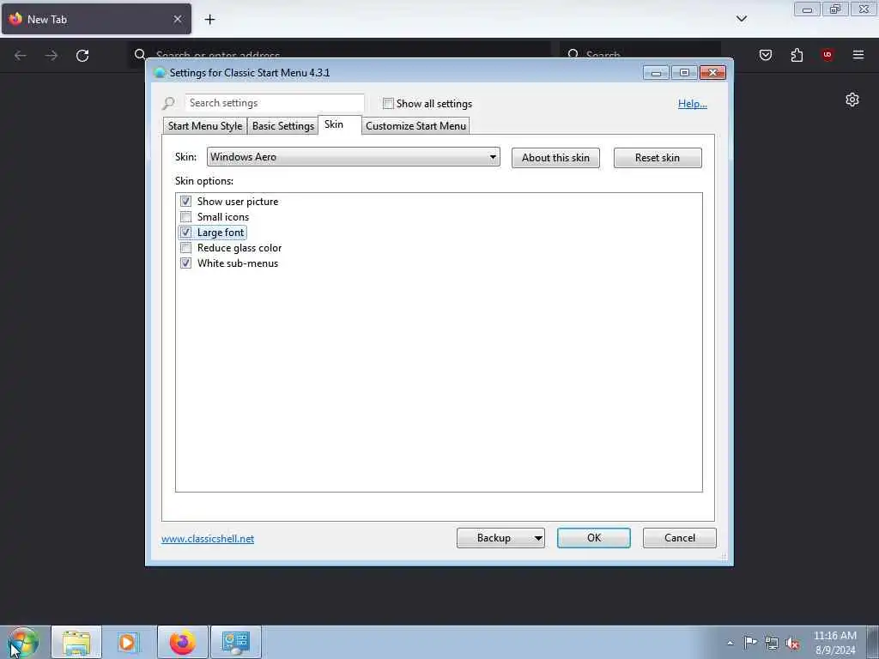Screen dimensions: 879x659
Task: Click the Firefox search box
Action: pyautogui.click(x=640, y=55)
